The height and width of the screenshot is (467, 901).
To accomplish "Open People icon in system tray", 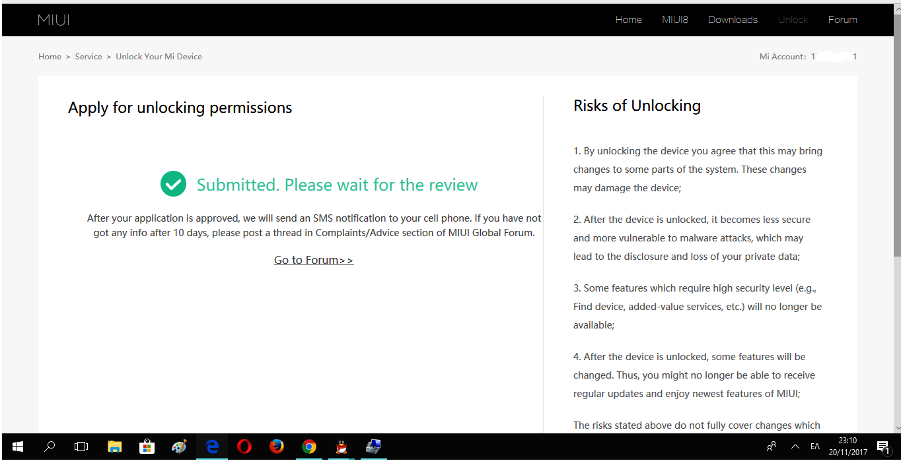I will pos(771,447).
